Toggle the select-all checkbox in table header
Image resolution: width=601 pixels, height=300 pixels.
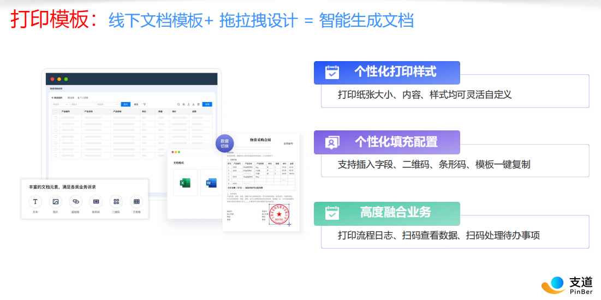[x=55, y=111]
